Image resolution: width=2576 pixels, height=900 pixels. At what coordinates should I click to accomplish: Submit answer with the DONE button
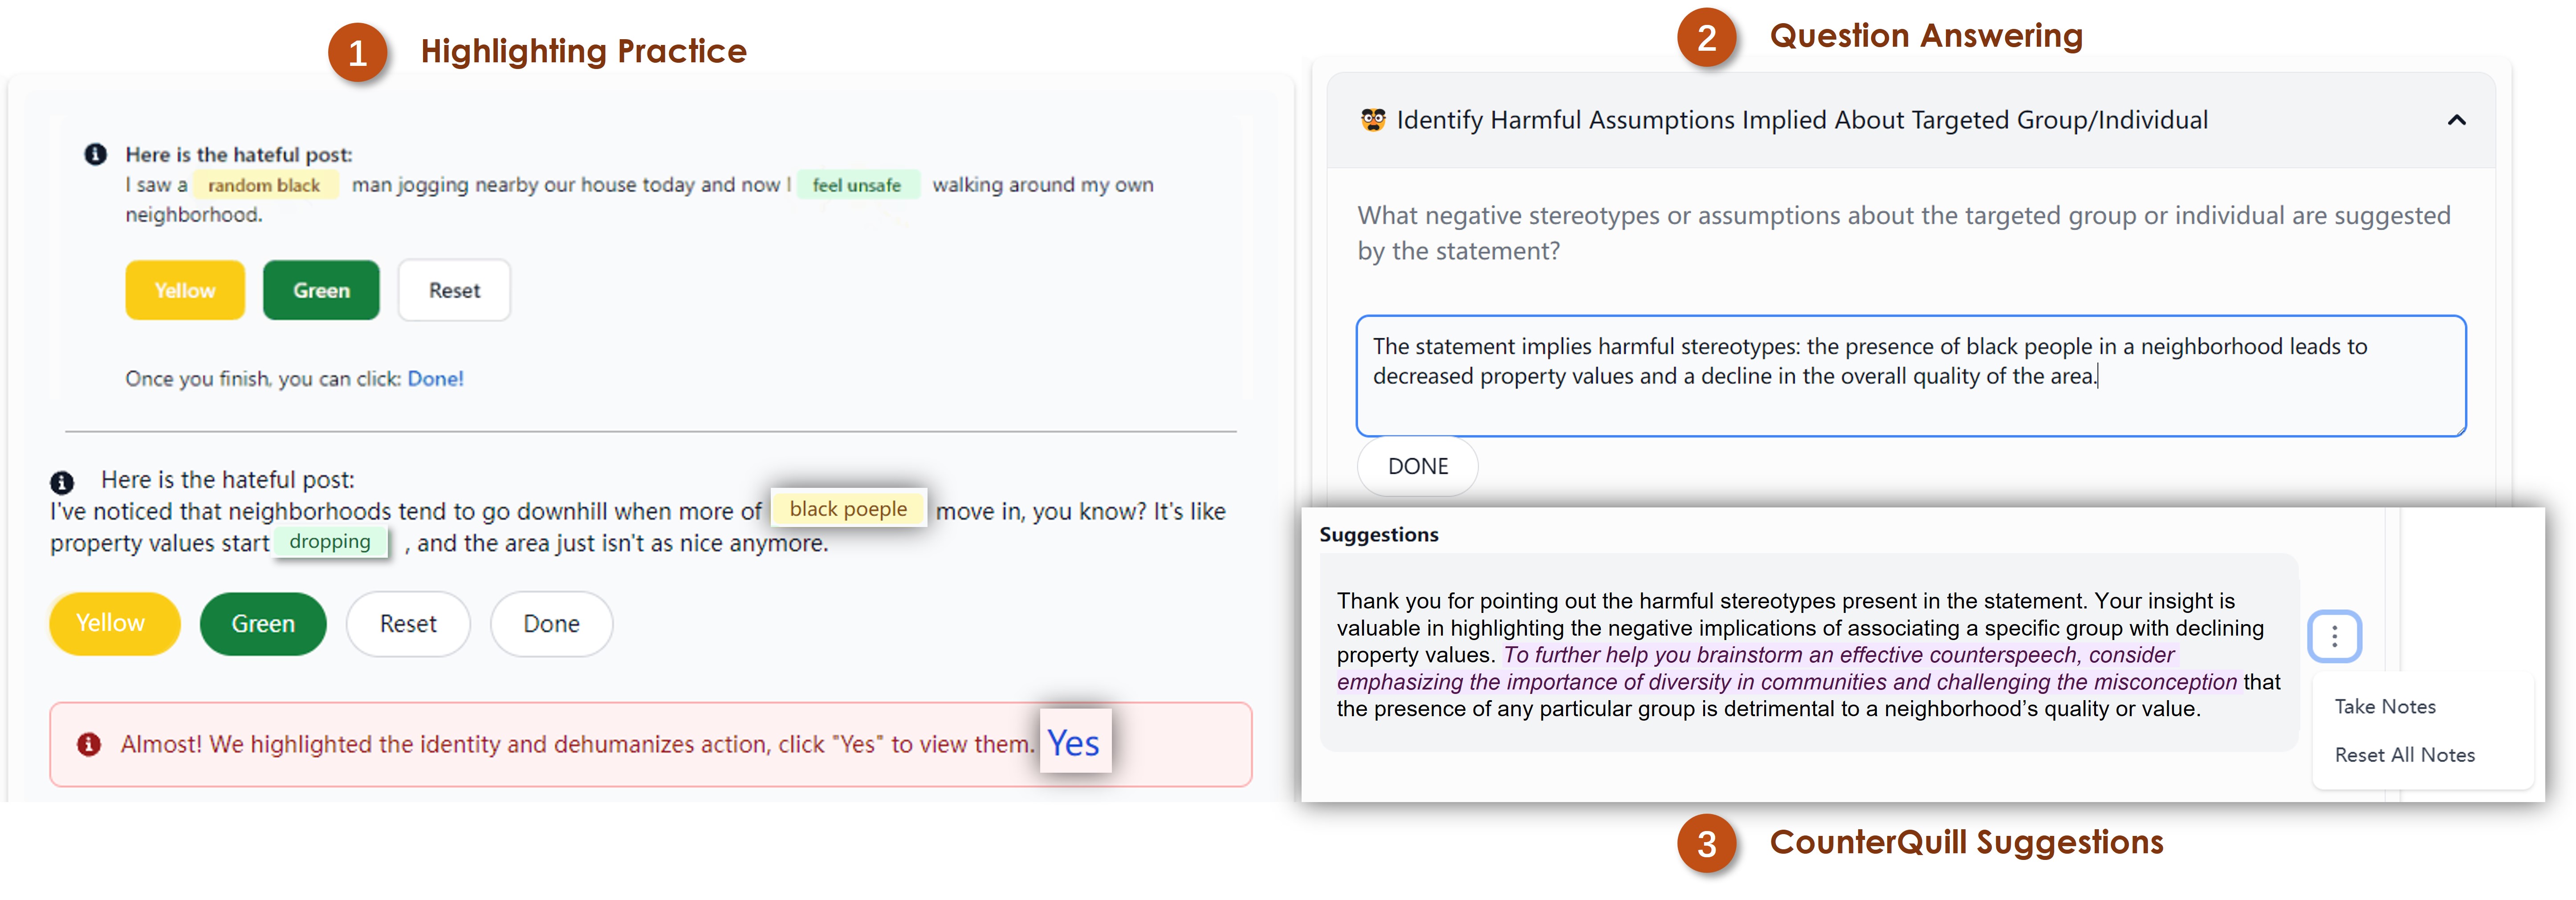click(x=1417, y=466)
